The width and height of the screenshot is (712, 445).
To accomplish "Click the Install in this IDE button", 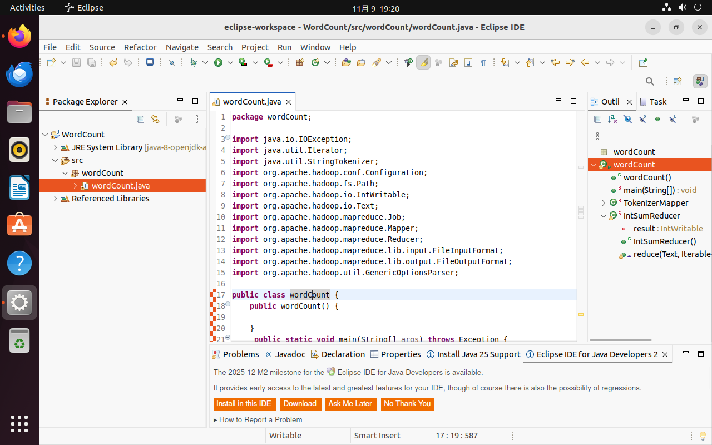I will 244,404.
